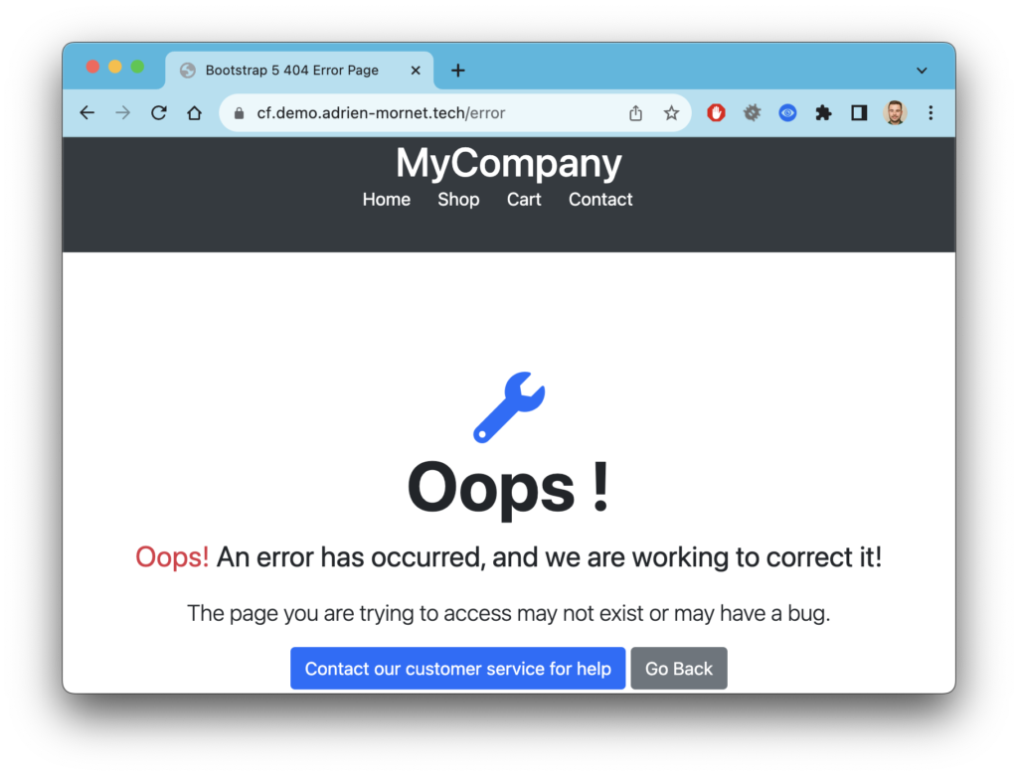Image resolution: width=1018 pixels, height=776 pixels.
Task: Click the share page icon in address bar
Action: (635, 113)
